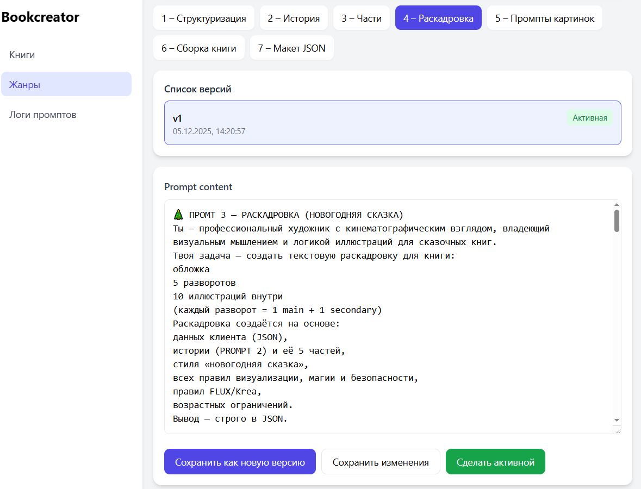
Task: Switch to the 1 – Структуризация tab
Action: coord(203,18)
